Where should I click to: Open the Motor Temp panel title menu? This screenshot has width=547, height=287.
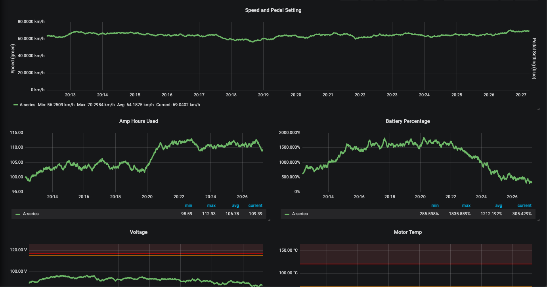[407, 232]
